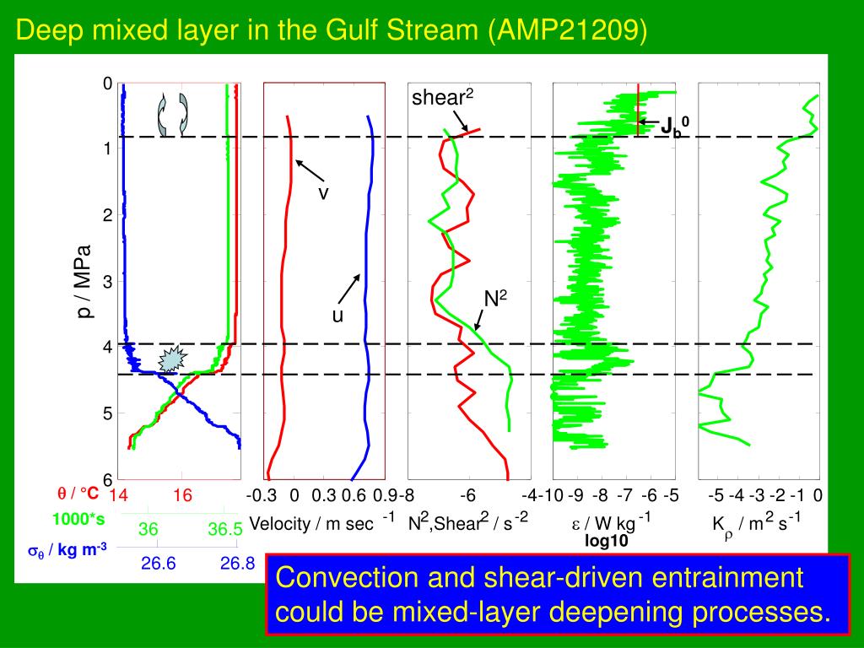Screen dimensions: 864x648
Task: Click the '14' temperature tick value
Action: click(x=118, y=494)
